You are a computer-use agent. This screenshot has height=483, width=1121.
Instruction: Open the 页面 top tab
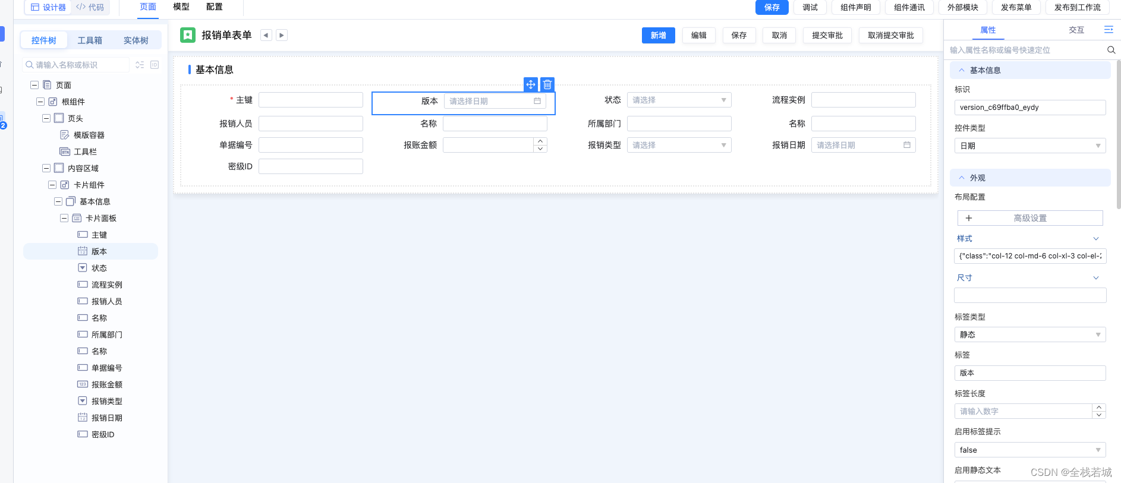[148, 7]
